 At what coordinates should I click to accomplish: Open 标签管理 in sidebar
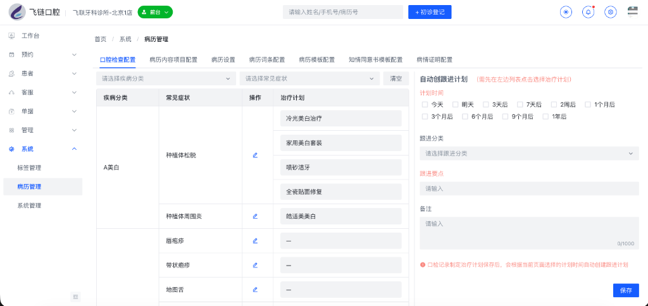coord(29,168)
